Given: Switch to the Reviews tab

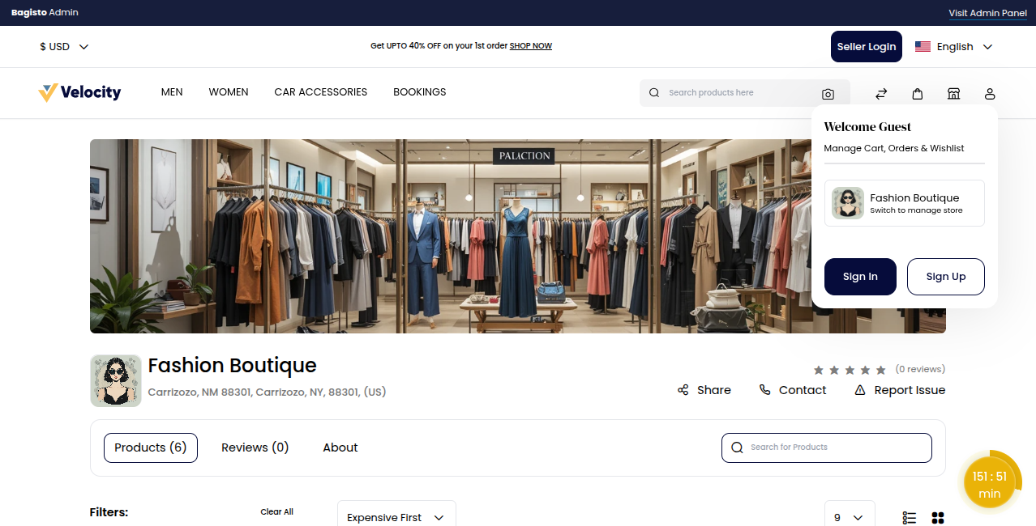Looking at the screenshot, I should click(x=255, y=447).
